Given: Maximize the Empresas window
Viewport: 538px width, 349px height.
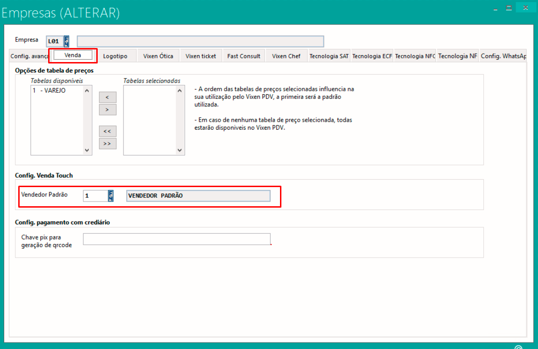Looking at the screenshot, I should (x=509, y=8).
